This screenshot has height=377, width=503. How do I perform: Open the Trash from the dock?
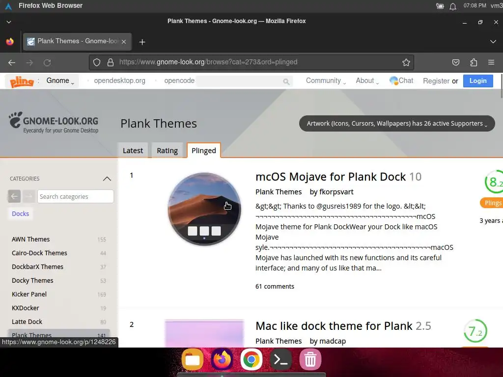[310, 359]
